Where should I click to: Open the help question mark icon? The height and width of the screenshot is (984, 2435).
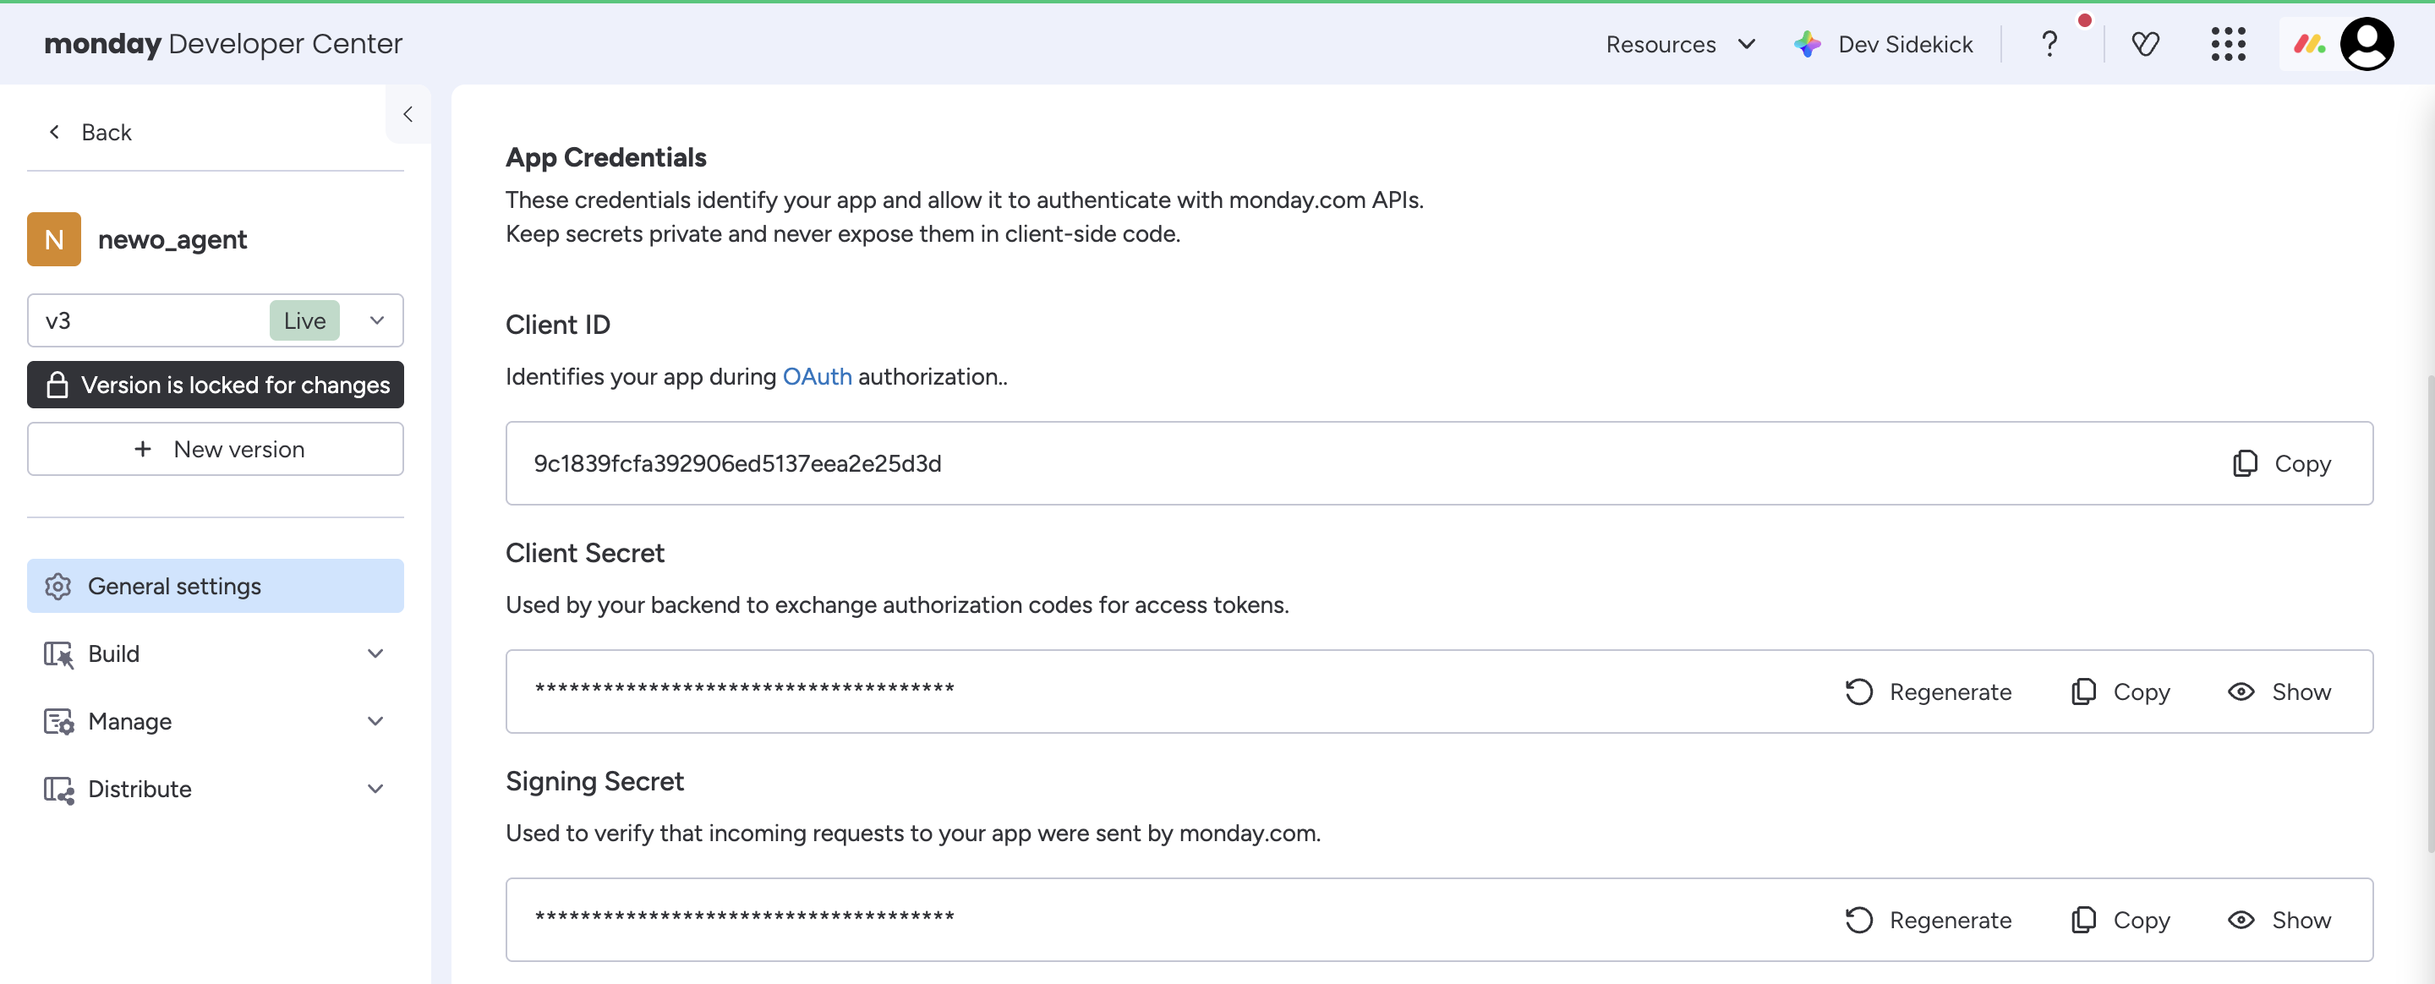[2049, 43]
